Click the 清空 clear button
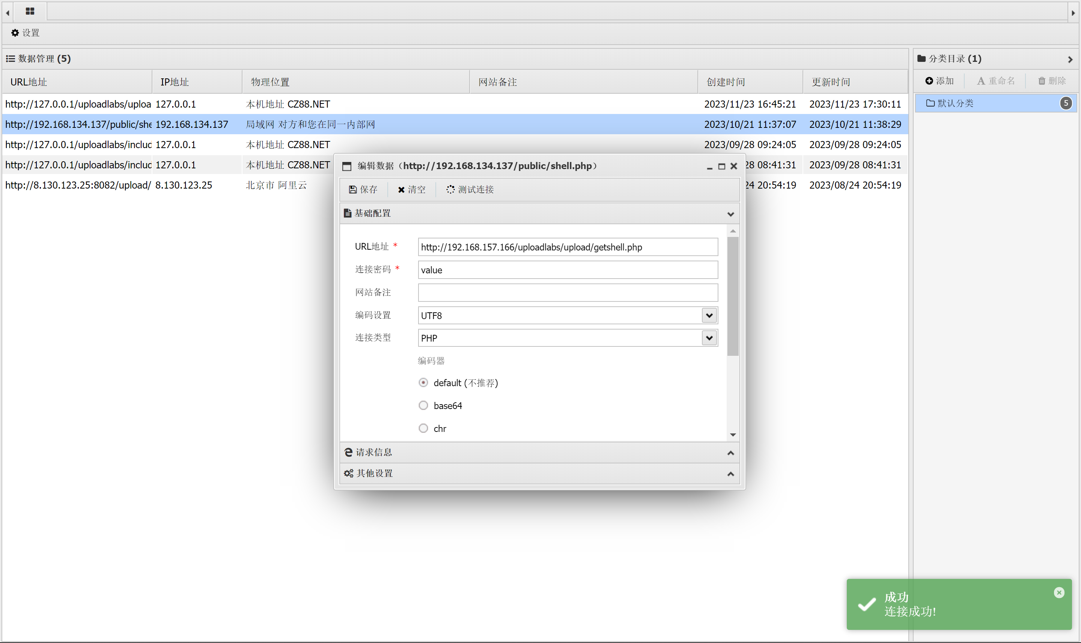1081x643 pixels. [412, 189]
